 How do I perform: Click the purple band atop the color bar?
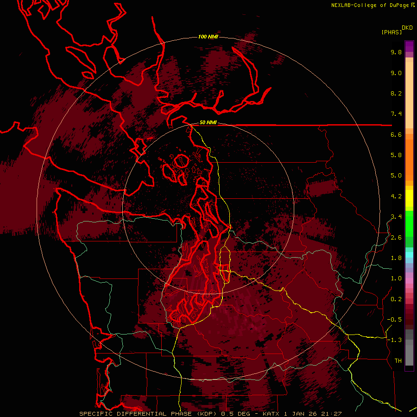pyautogui.click(x=409, y=46)
